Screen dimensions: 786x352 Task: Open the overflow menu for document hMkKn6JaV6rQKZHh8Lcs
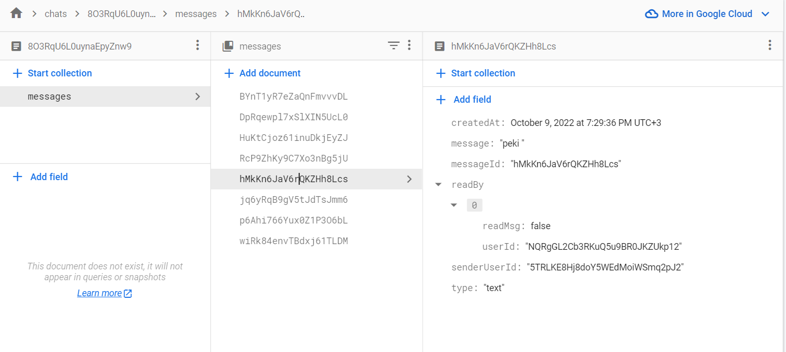tap(769, 45)
